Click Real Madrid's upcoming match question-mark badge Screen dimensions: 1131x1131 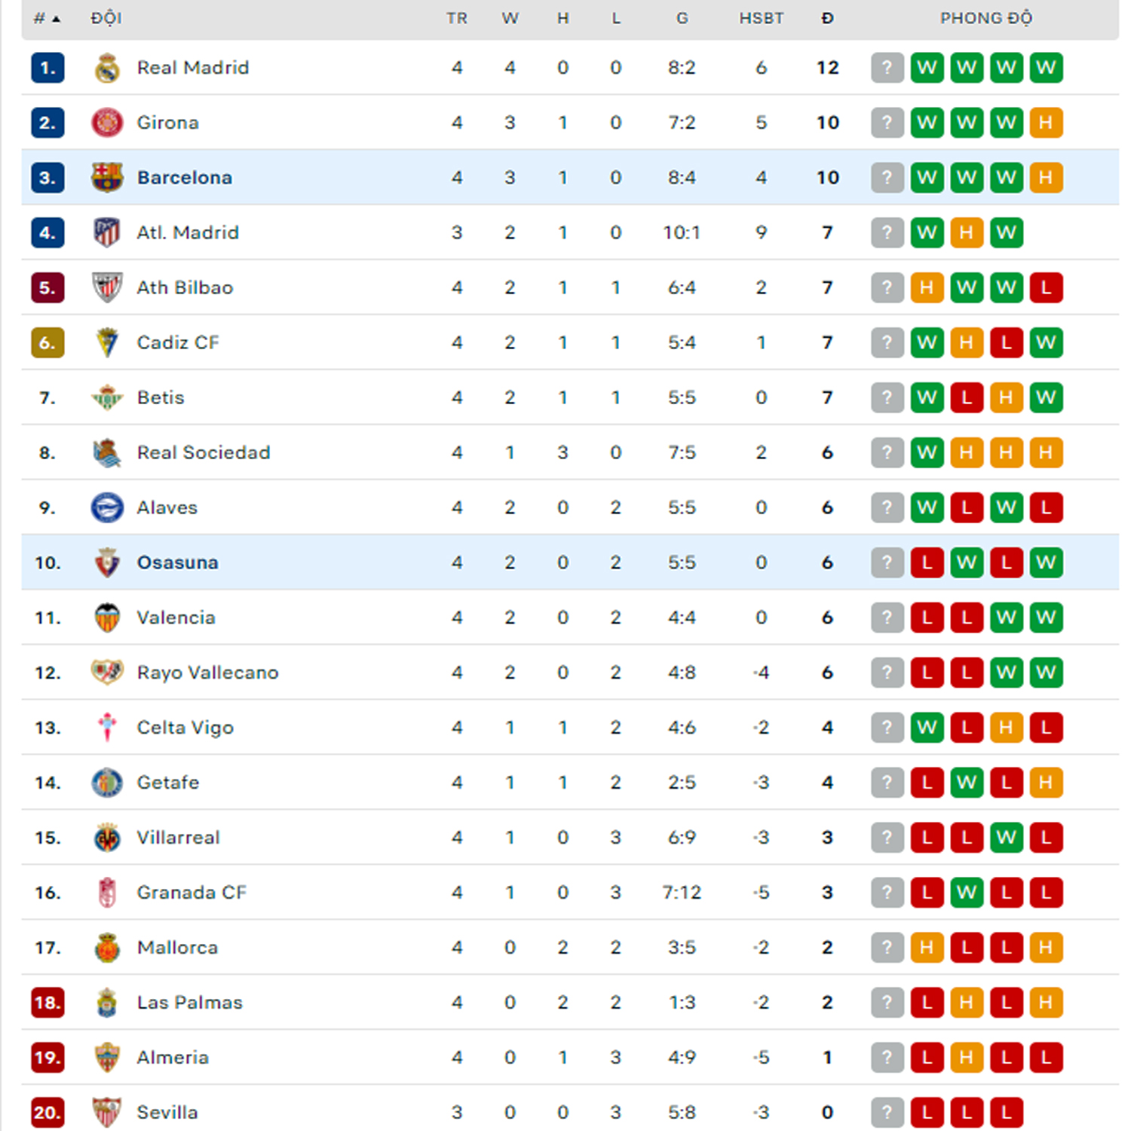point(887,68)
